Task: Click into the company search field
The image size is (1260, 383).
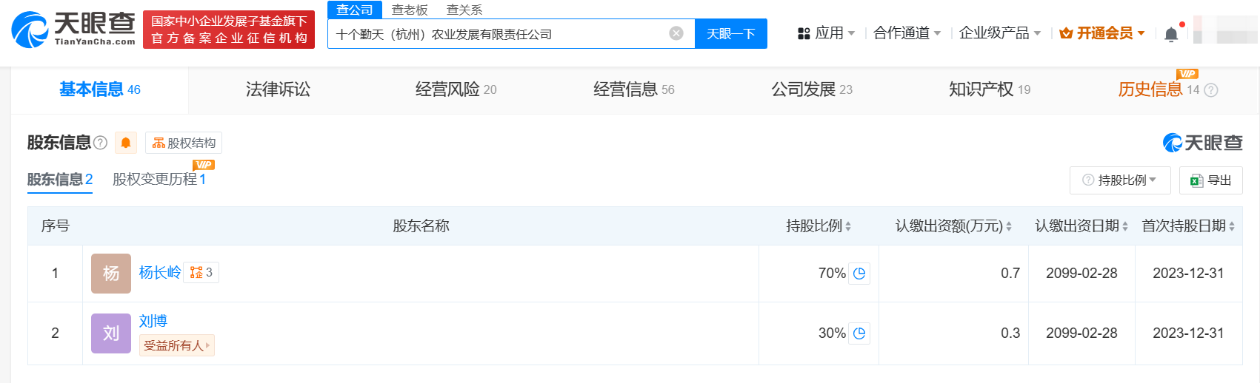Action: tap(496, 34)
